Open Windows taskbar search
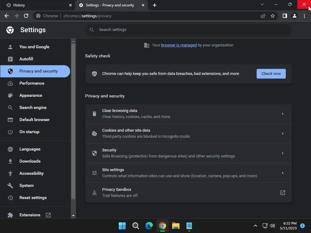311x233 pixels. tap(136, 226)
